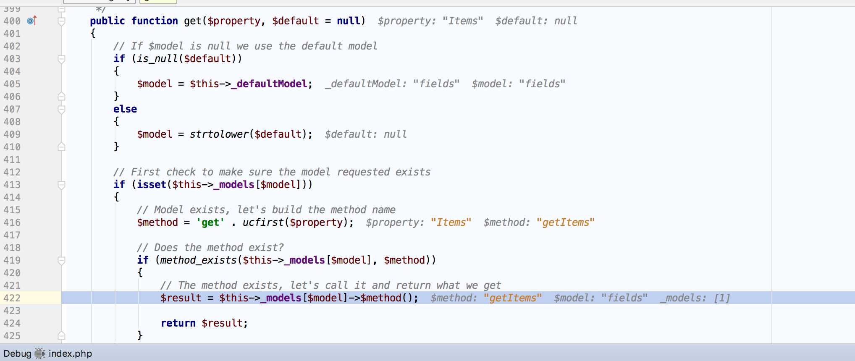
Task: Click line number 422 in the gutter
Action: click(12, 298)
